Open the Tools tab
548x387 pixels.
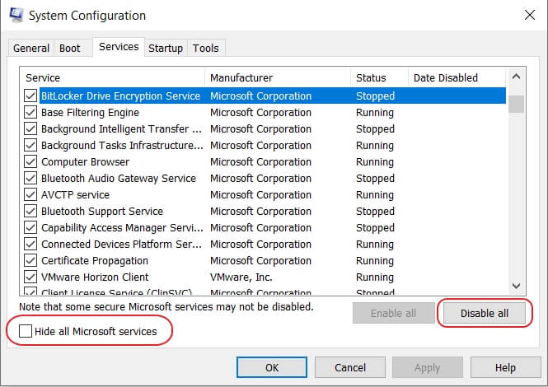point(206,49)
